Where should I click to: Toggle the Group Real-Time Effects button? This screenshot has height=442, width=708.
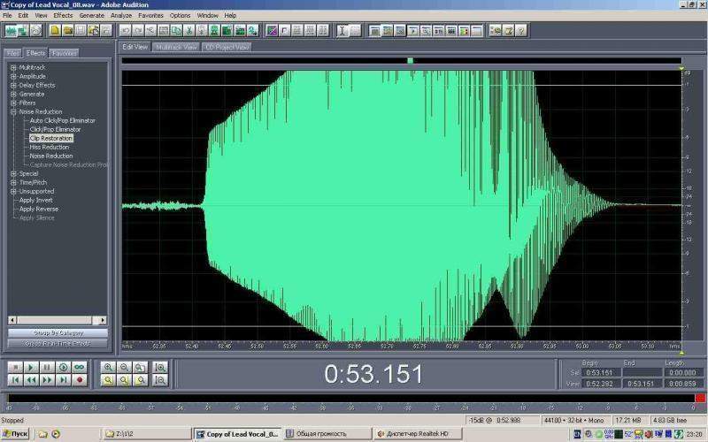[x=58, y=343]
